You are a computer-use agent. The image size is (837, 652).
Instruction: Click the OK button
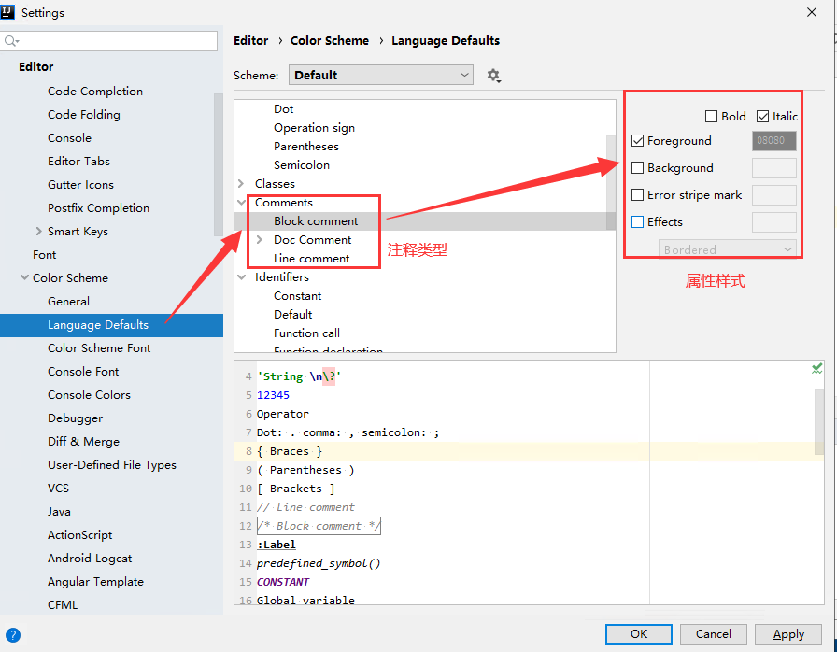638,634
